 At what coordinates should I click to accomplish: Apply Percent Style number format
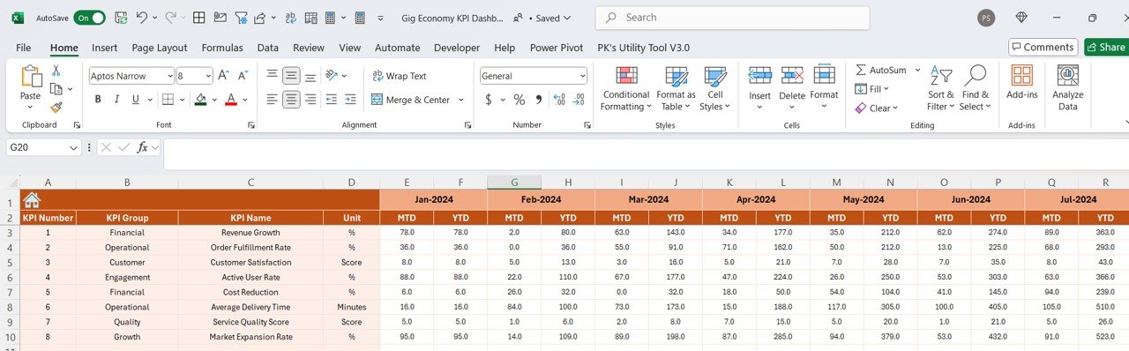pos(520,100)
